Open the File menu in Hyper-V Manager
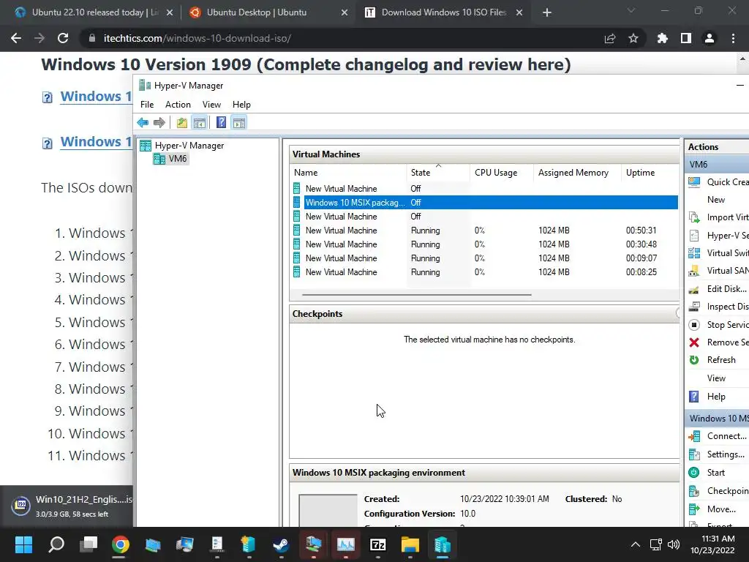The image size is (749, 562). (x=147, y=105)
